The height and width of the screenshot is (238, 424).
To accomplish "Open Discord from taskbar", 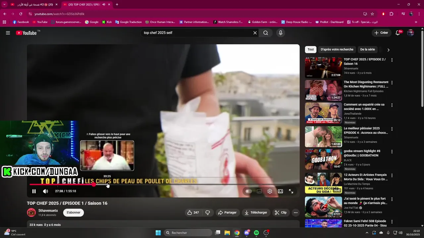I will (x=247, y=233).
